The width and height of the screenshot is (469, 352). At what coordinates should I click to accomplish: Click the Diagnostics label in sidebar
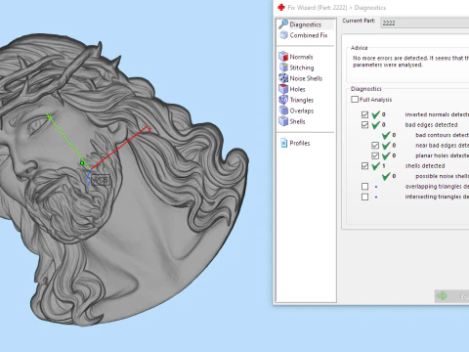(305, 24)
